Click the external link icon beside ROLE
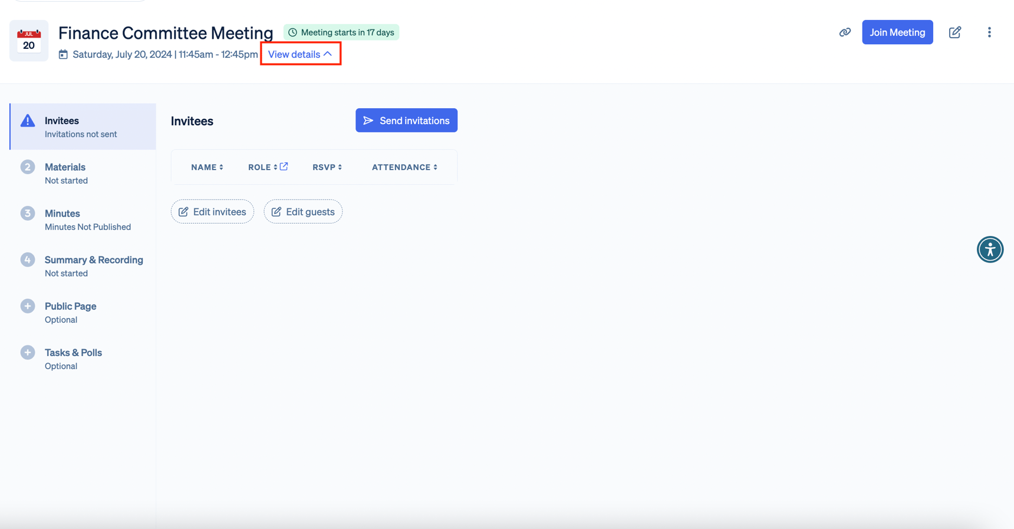 pyautogui.click(x=284, y=167)
